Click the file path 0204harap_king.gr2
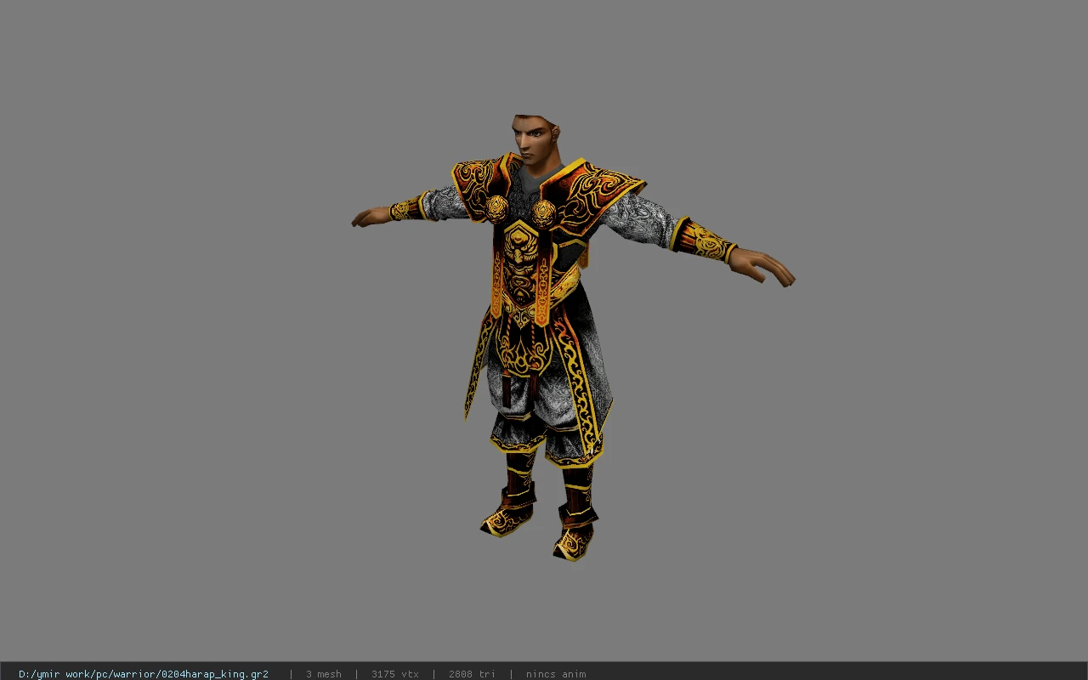1088x680 pixels. 144,674
